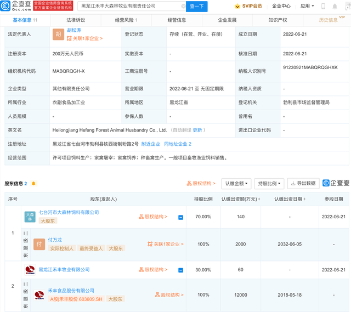
Task: Collapse the 70.00% shareholder row toggle
Action: tap(180, 217)
